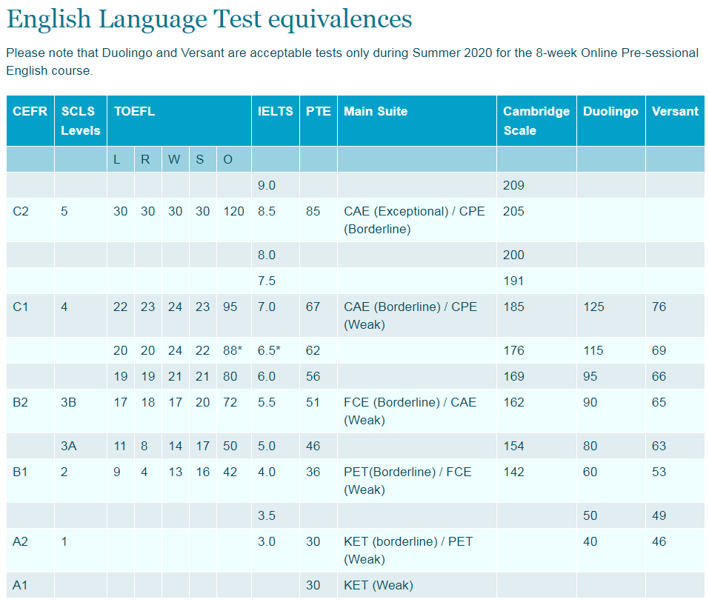The height and width of the screenshot is (605, 709).
Task: Click the 'A2' CEFR cell
Action: point(30,550)
